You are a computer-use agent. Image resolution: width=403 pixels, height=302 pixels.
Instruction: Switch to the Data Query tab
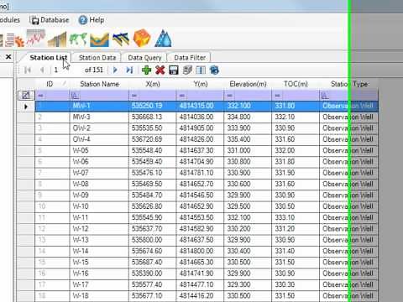[144, 58]
